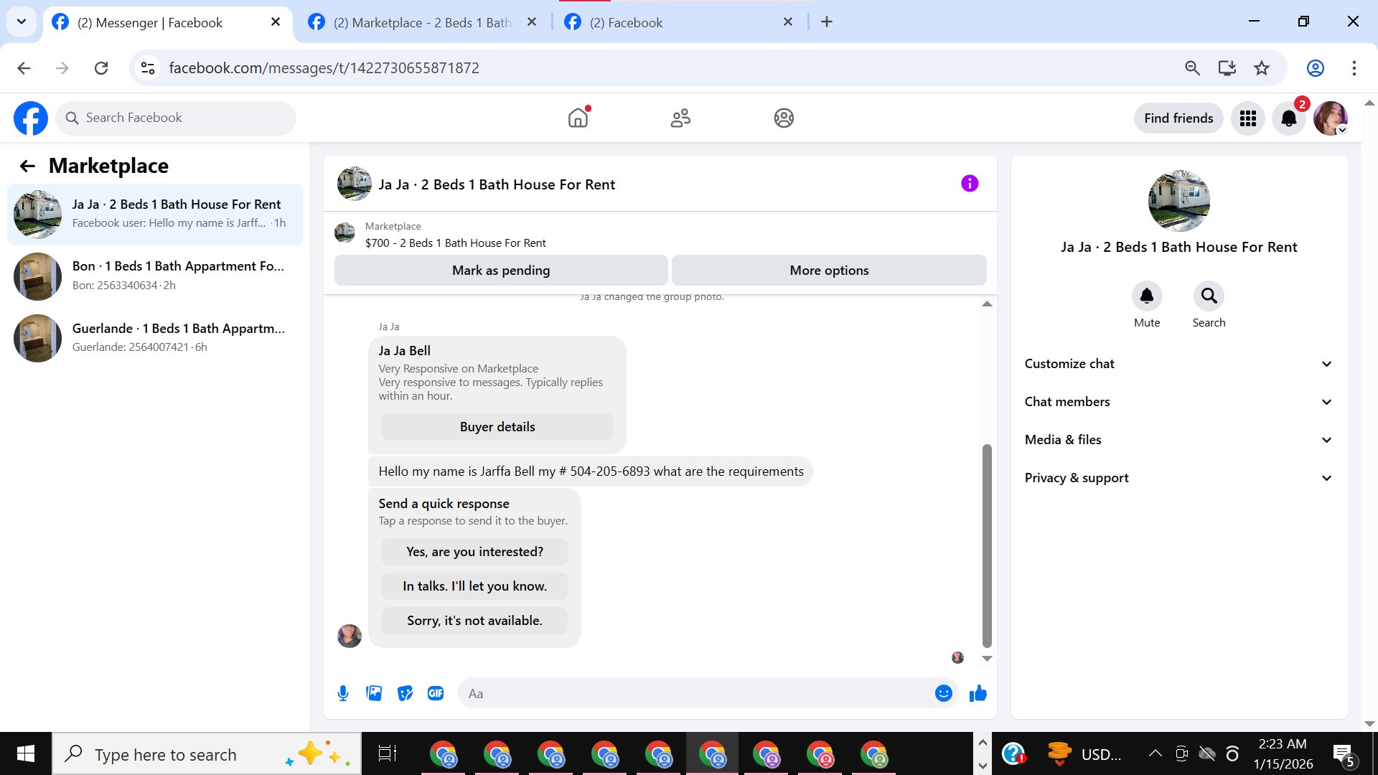
Task: Attach a photo using the image icon
Action: pos(374,693)
